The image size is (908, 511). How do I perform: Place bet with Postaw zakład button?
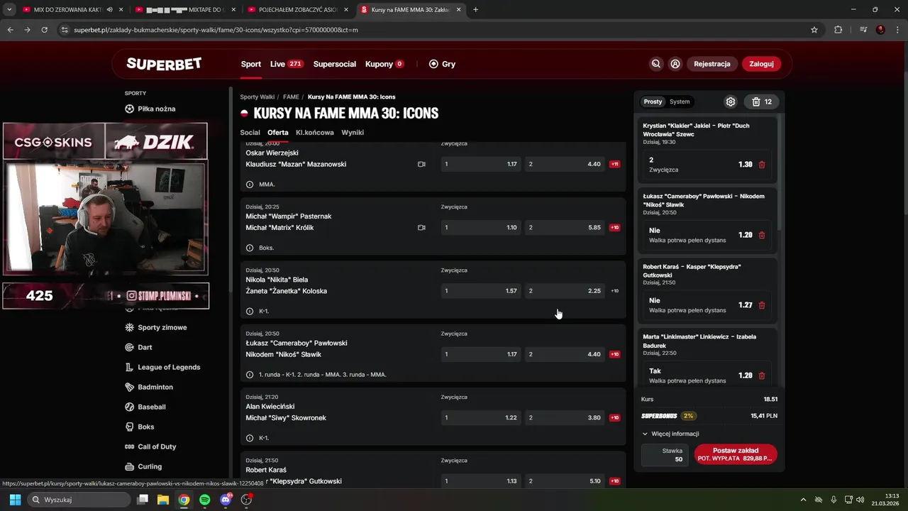pyautogui.click(x=736, y=454)
